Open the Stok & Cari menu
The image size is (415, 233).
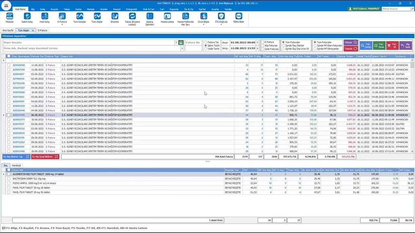[148, 9]
